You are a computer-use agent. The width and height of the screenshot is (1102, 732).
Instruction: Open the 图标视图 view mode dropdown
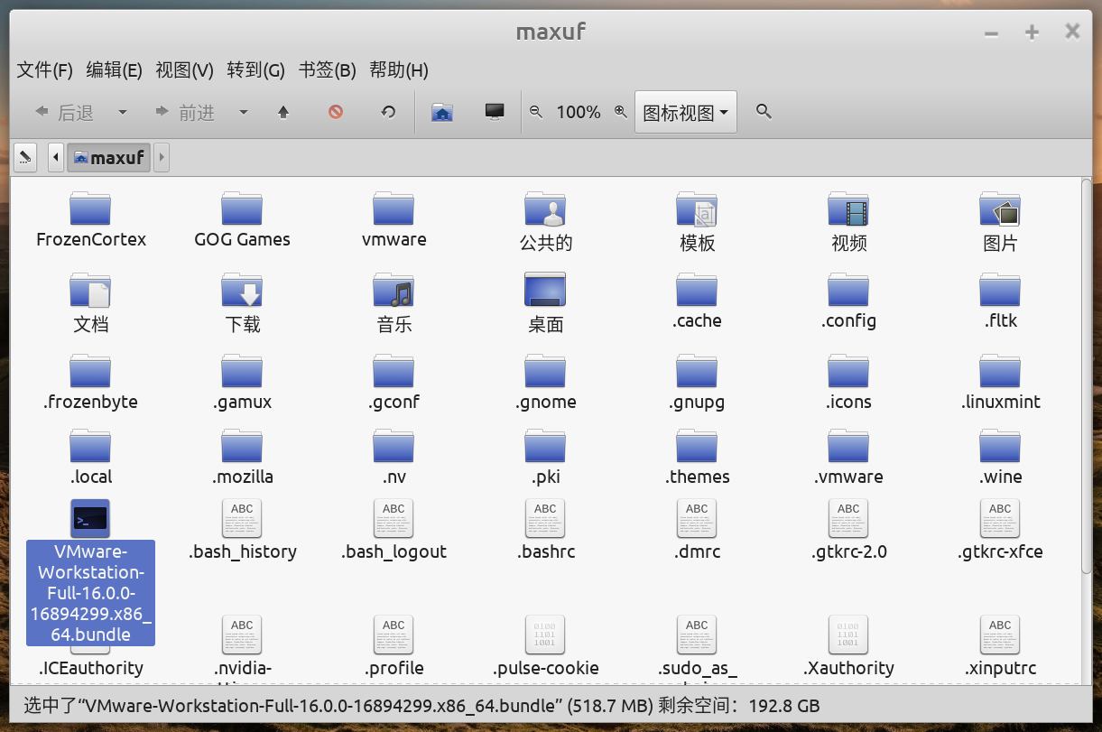(686, 112)
